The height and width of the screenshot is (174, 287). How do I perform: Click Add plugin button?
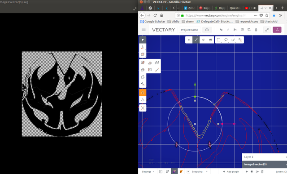point(230,172)
